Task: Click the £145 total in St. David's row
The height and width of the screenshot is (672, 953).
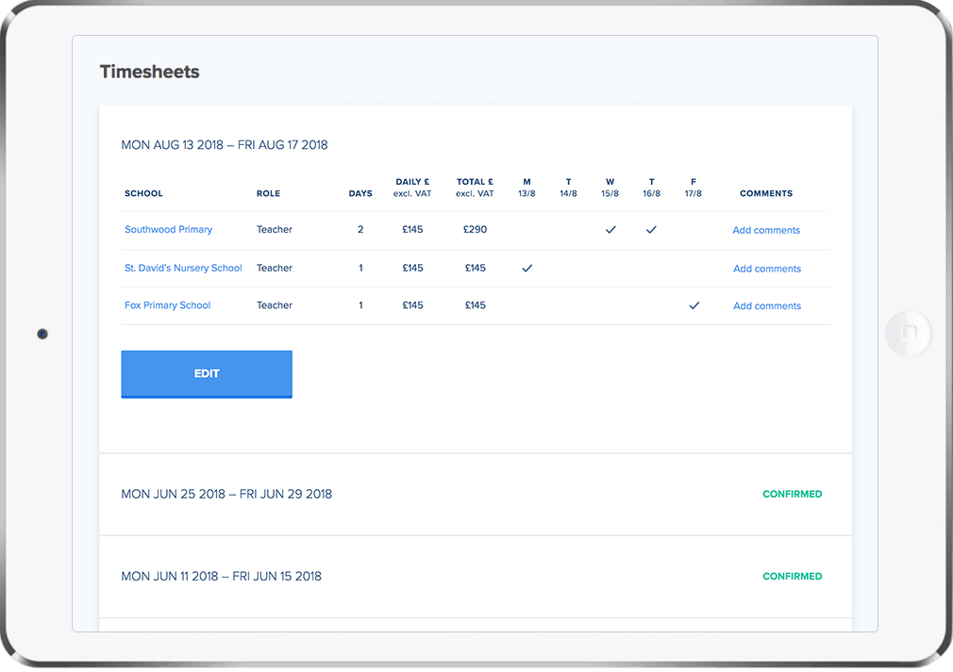Action: click(x=476, y=268)
